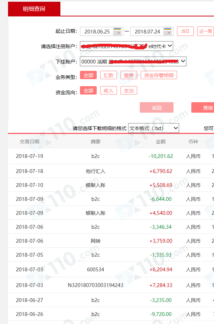
Task: Filter business type by 资金存管明细
Action: tap(159, 75)
